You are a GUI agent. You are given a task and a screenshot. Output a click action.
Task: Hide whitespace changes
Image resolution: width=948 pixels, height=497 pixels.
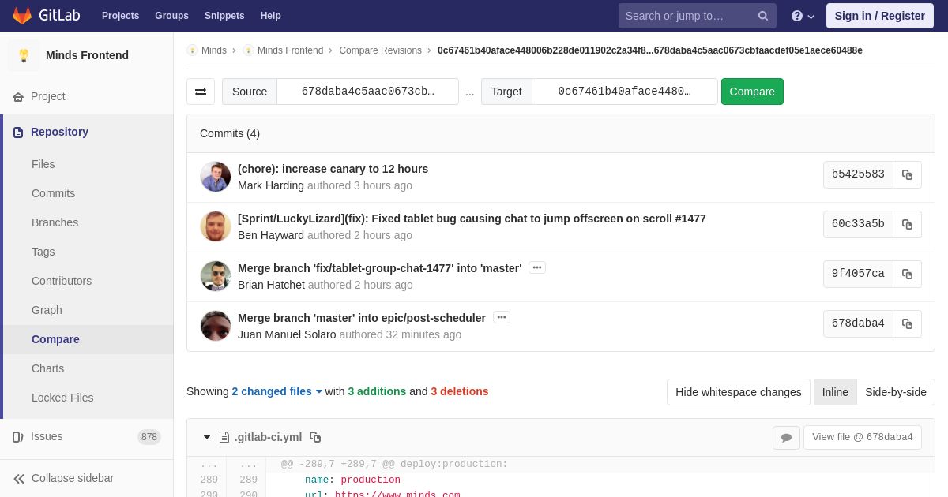coord(738,392)
